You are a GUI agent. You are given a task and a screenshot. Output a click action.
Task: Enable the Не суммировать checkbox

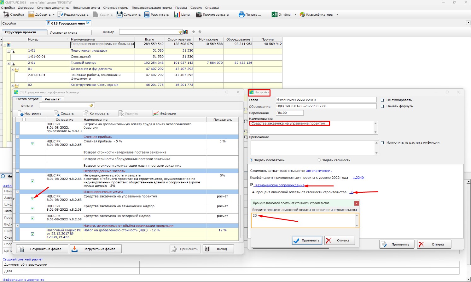[x=382, y=100]
